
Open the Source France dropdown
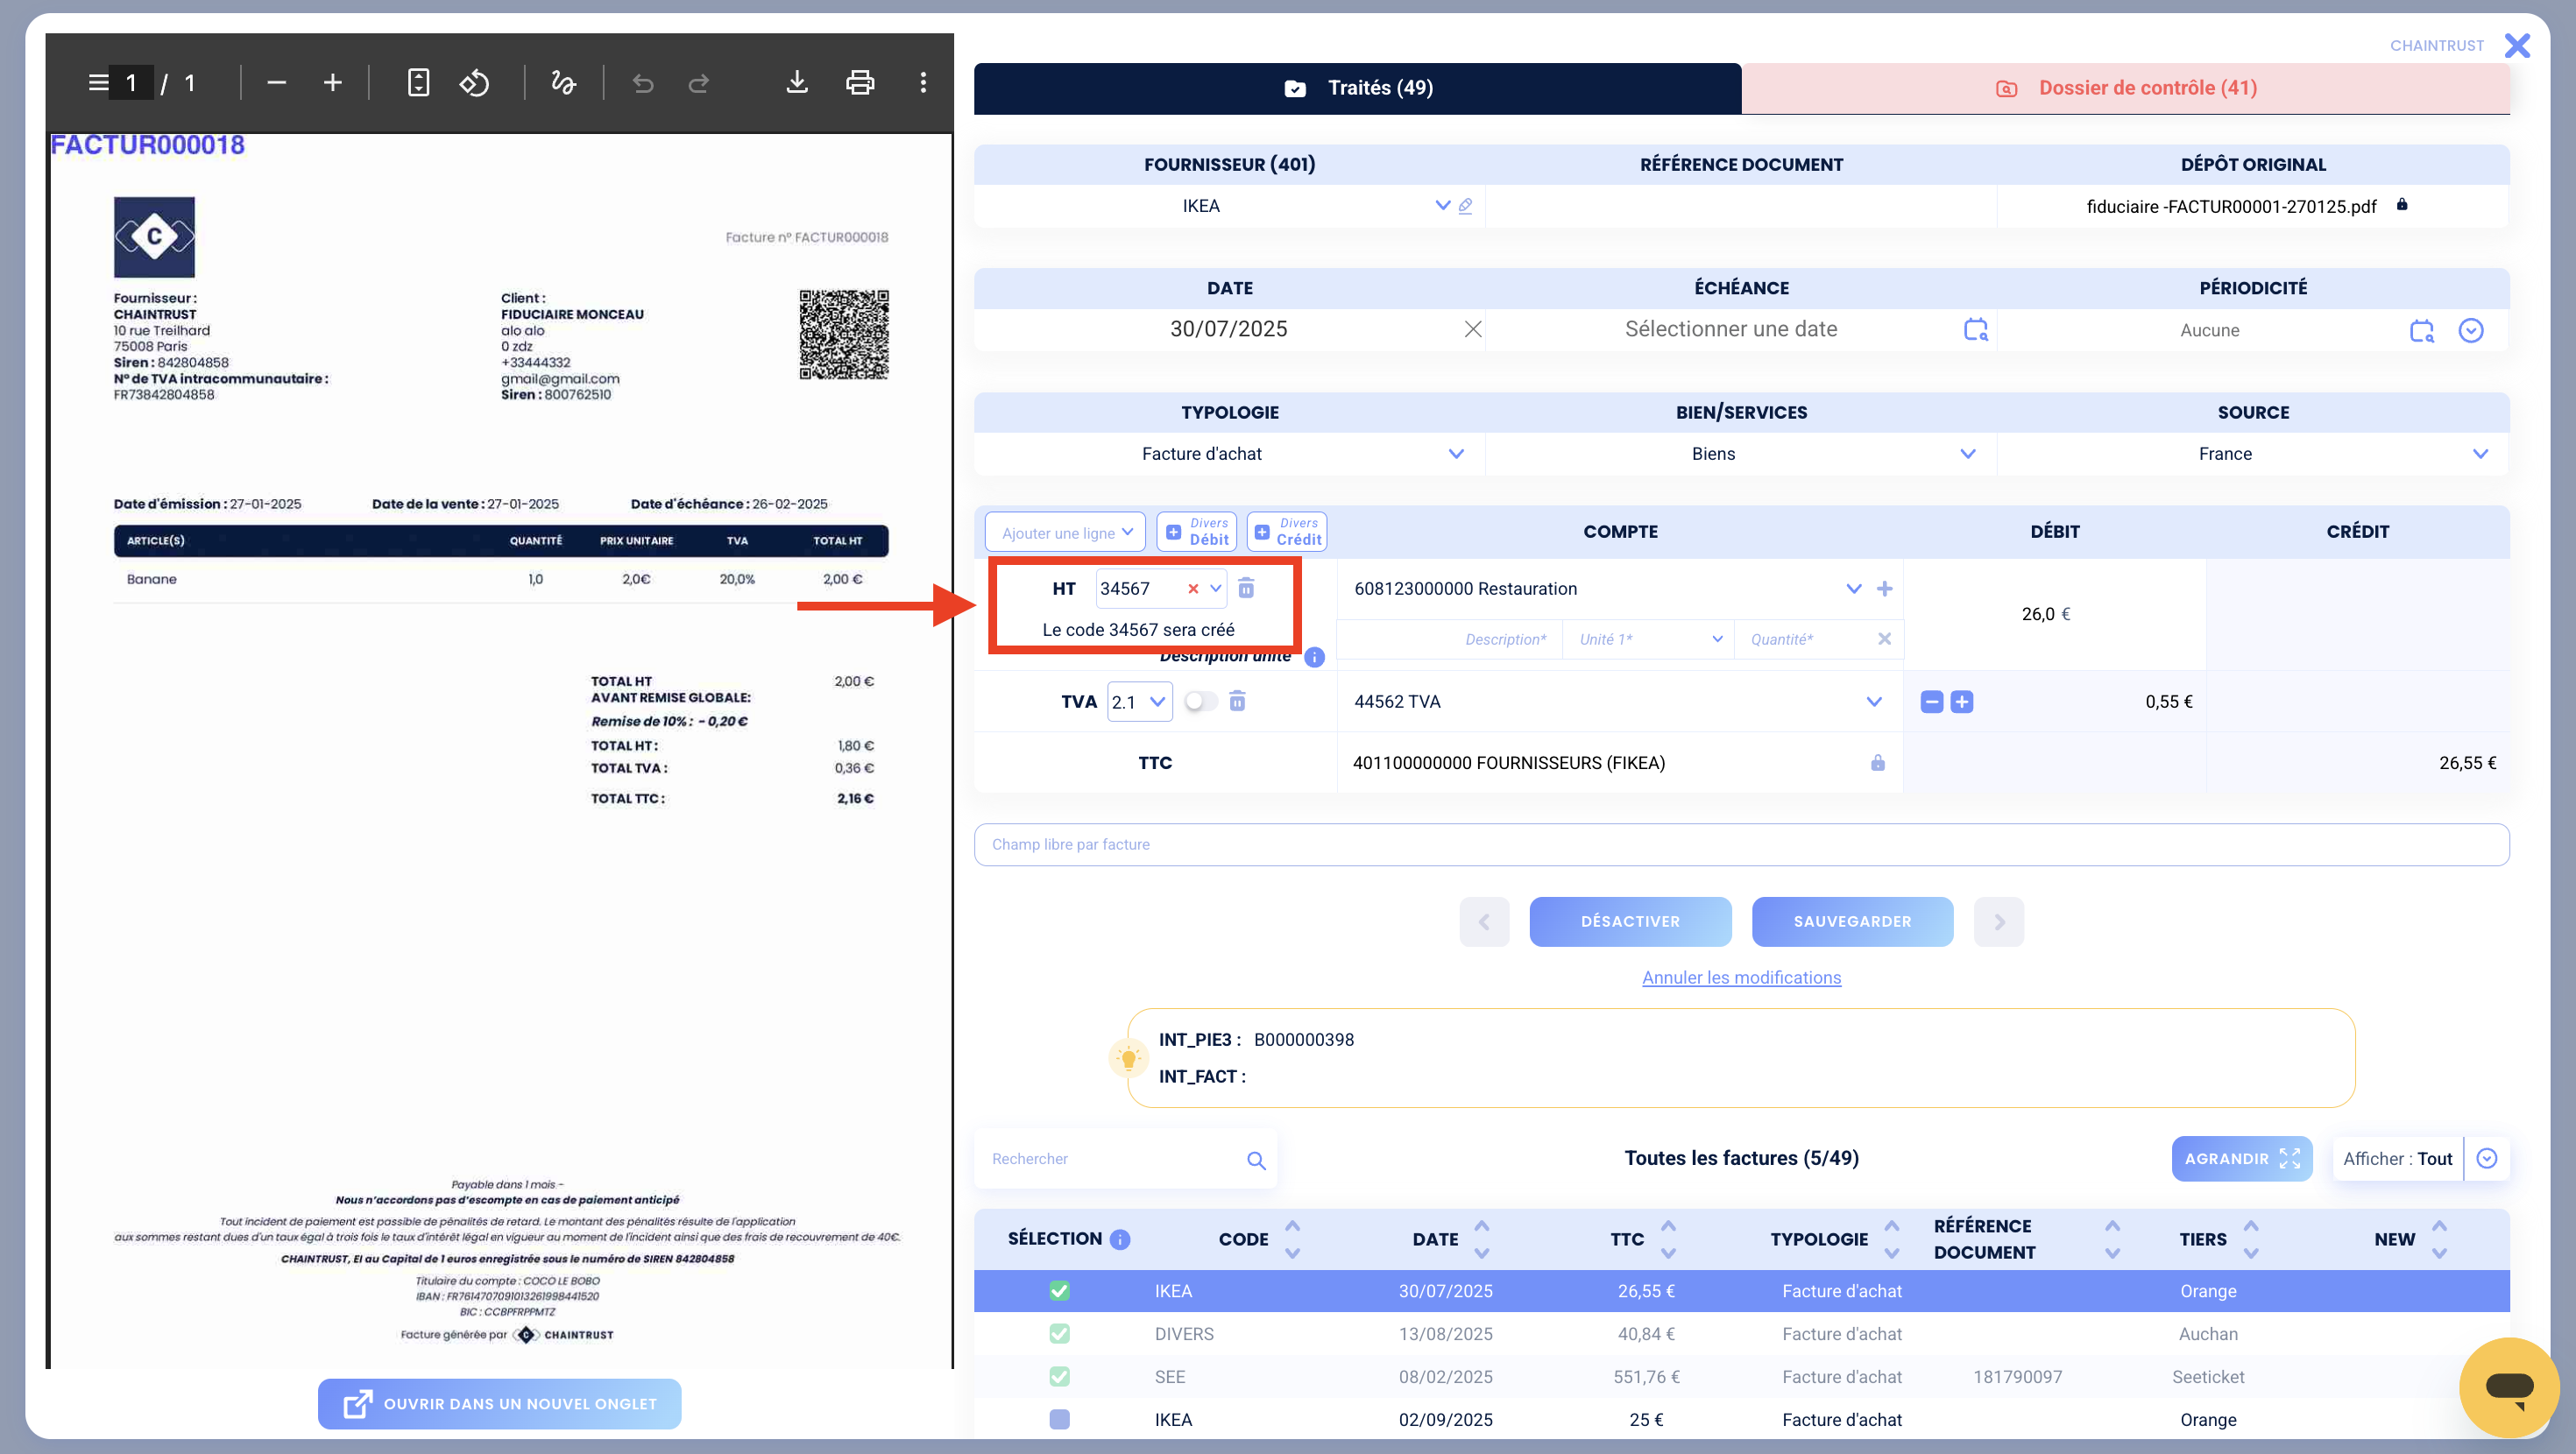click(2480, 454)
